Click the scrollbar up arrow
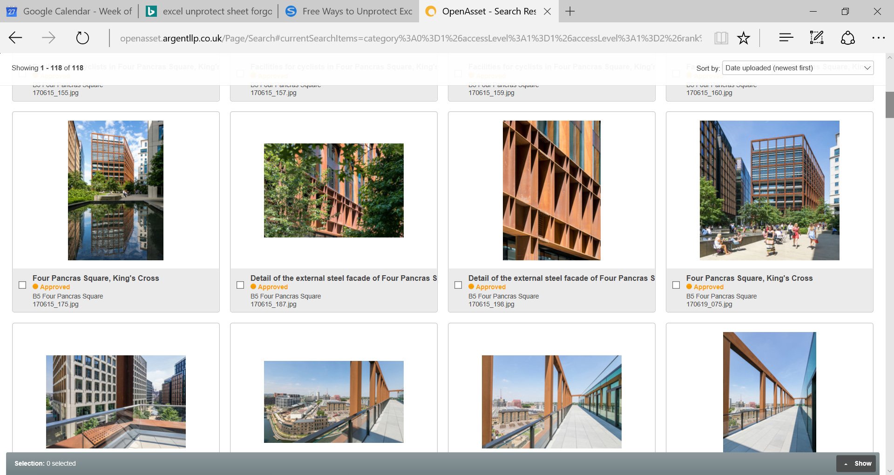This screenshot has height=475, width=894. pos(889,57)
